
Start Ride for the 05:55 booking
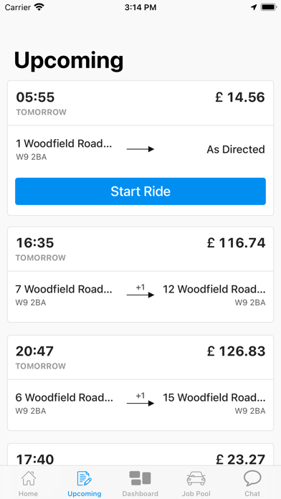click(140, 191)
